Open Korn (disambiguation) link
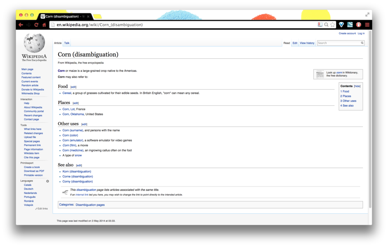This screenshot has width=388, height=247. tap(77, 171)
